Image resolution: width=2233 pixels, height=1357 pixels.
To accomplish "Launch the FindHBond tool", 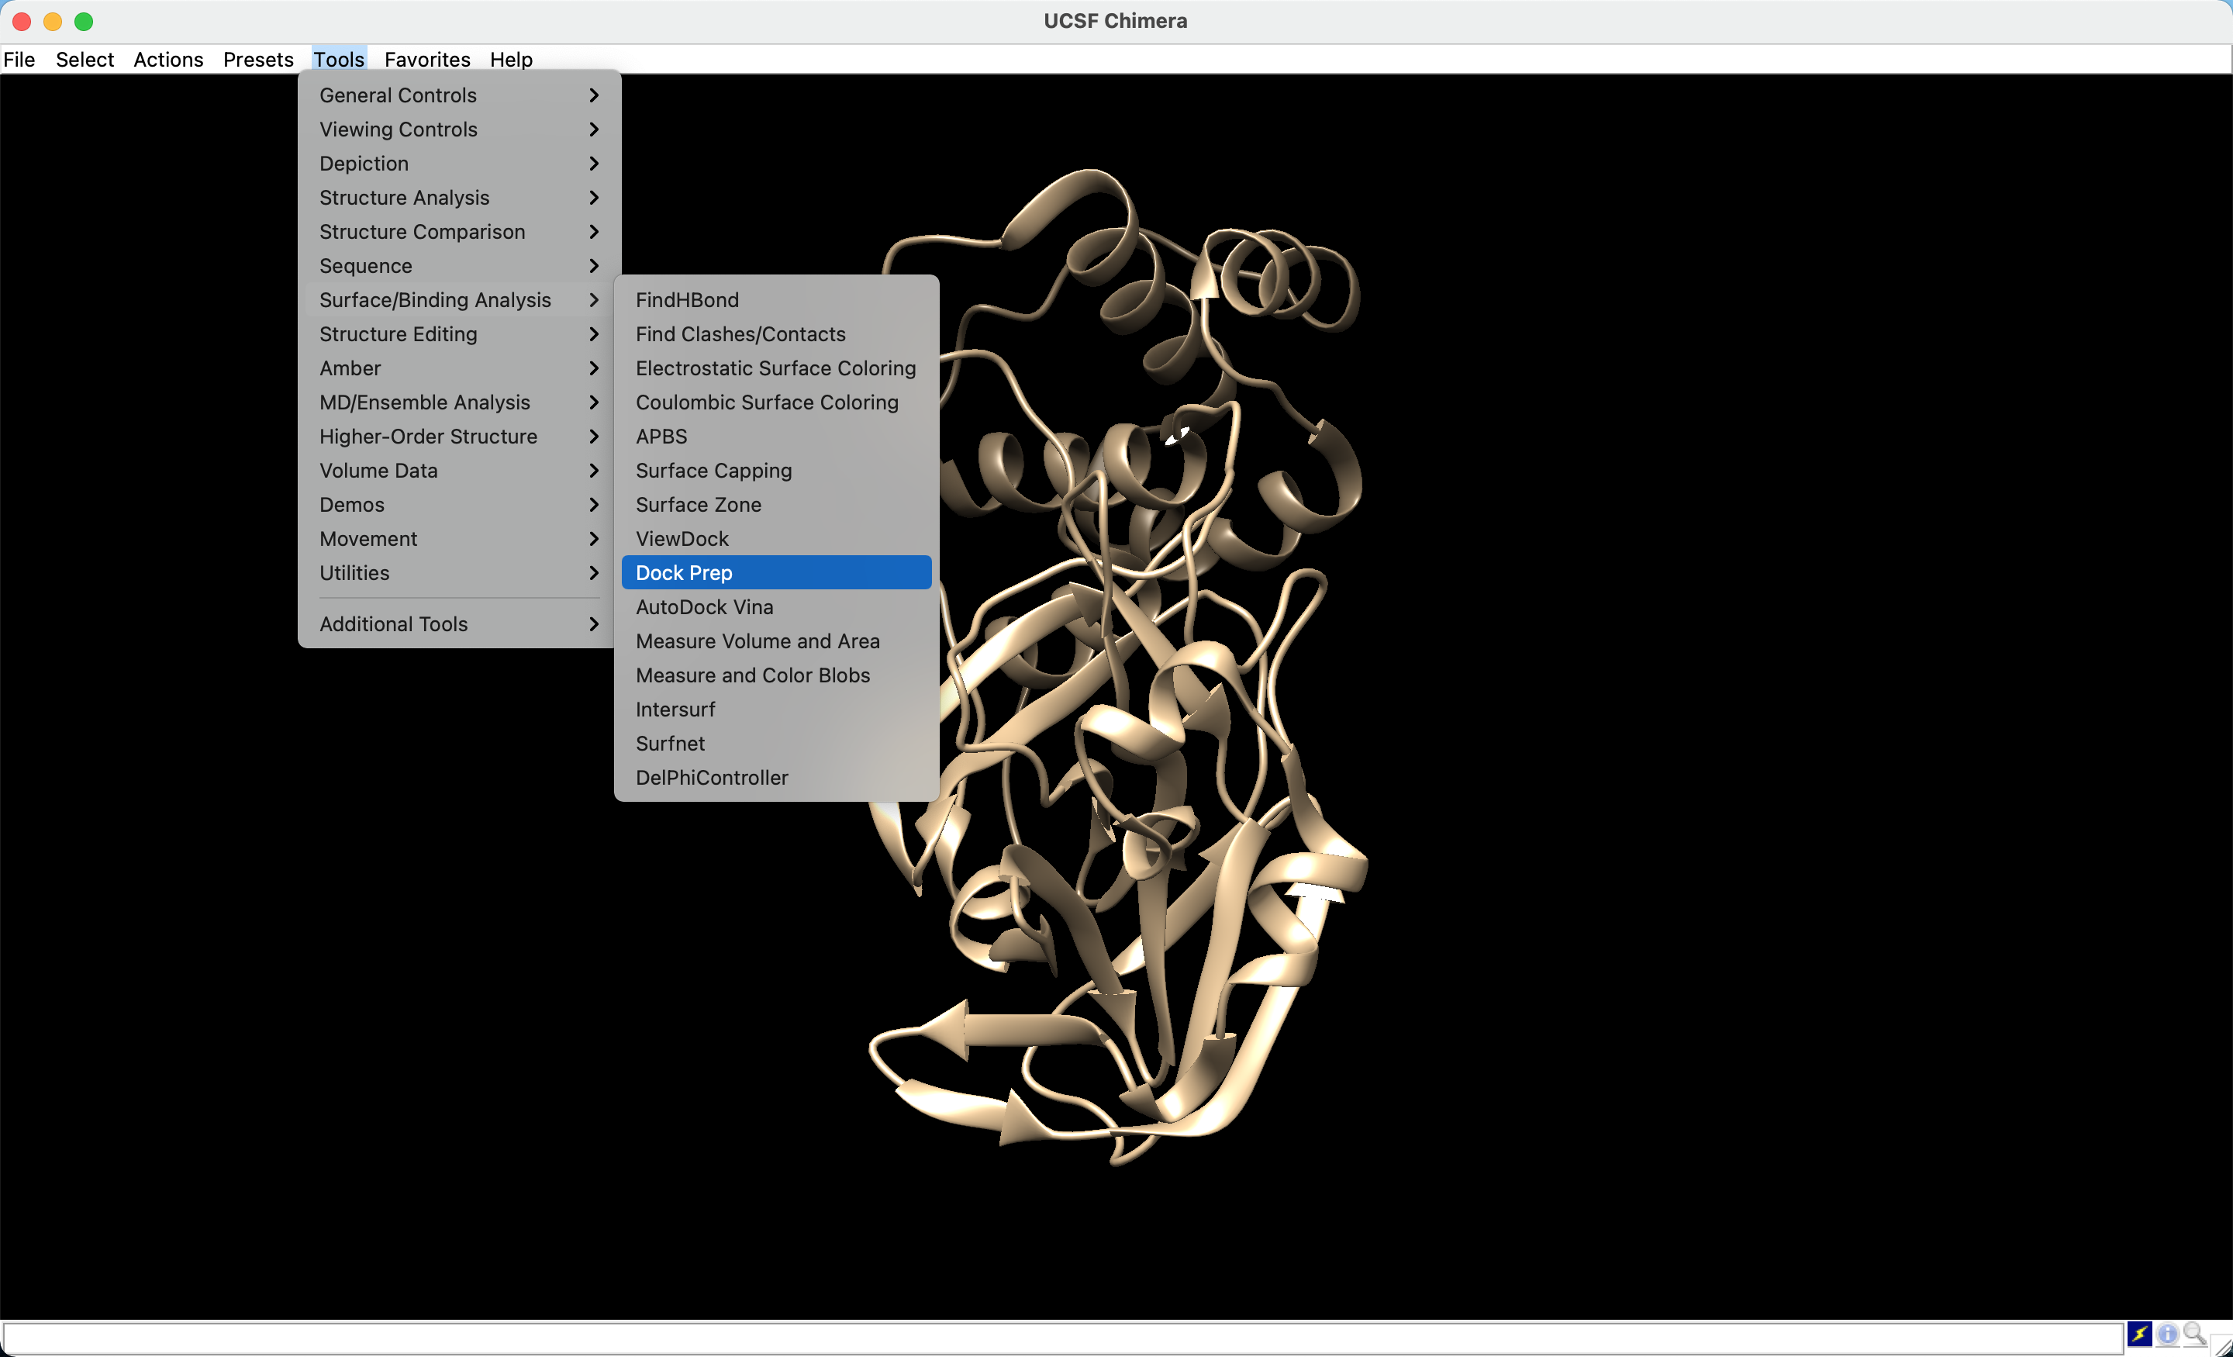I will [777, 300].
